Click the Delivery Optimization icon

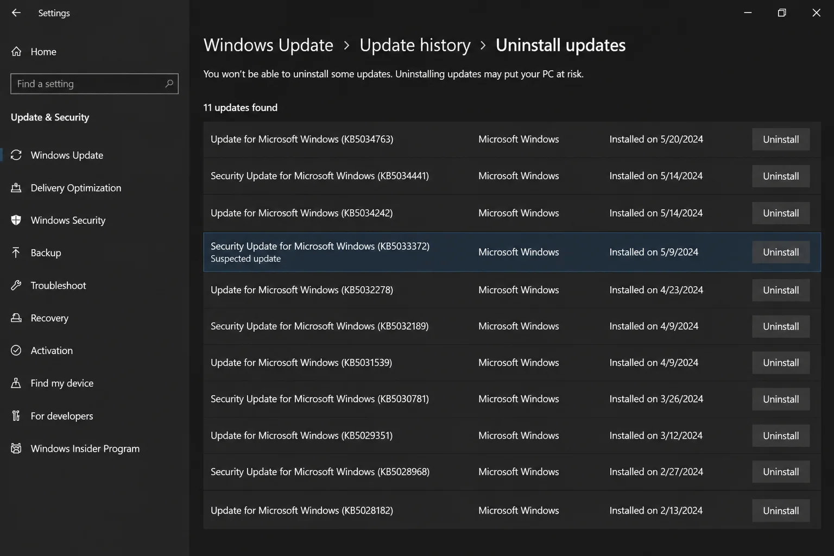[x=16, y=188]
